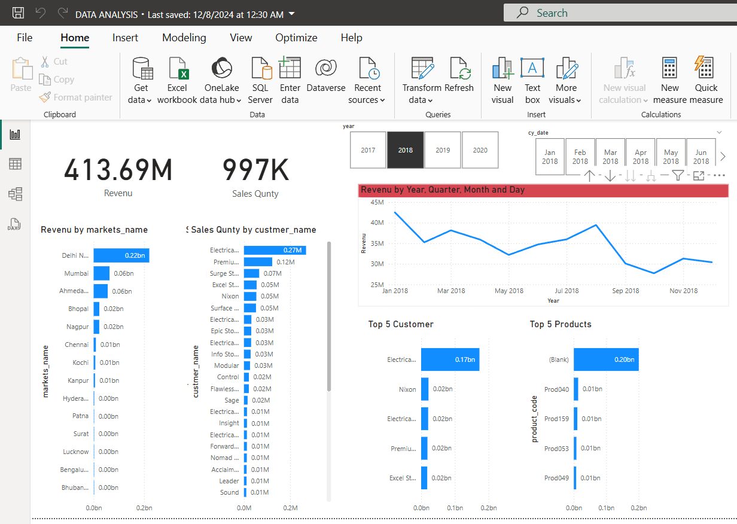
Task: Expand the last saved file dropdown arrow
Action: (291, 13)
